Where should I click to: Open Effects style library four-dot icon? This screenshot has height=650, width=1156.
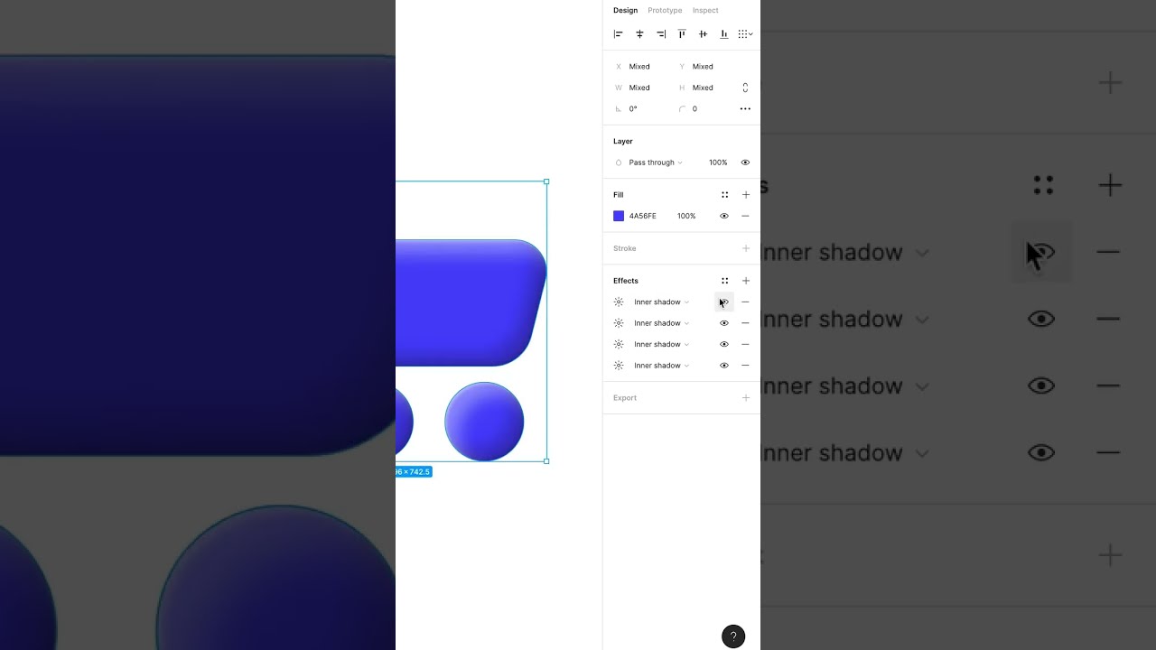tap(724, 281)
